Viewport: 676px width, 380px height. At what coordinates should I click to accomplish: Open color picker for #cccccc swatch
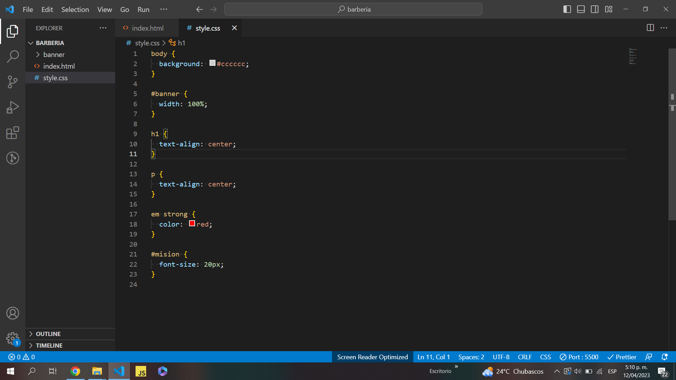212,63
